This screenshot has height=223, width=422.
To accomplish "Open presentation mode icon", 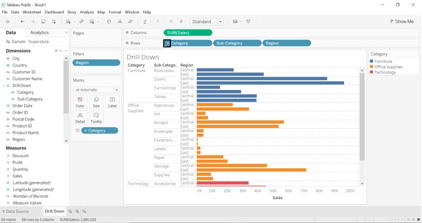I will 248,22.
